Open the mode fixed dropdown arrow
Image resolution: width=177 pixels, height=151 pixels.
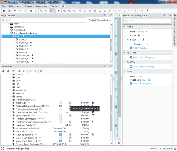point(147,32)
